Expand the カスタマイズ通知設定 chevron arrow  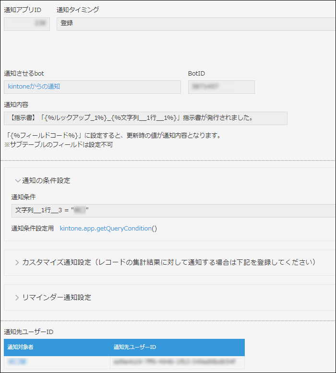(17, 263)
